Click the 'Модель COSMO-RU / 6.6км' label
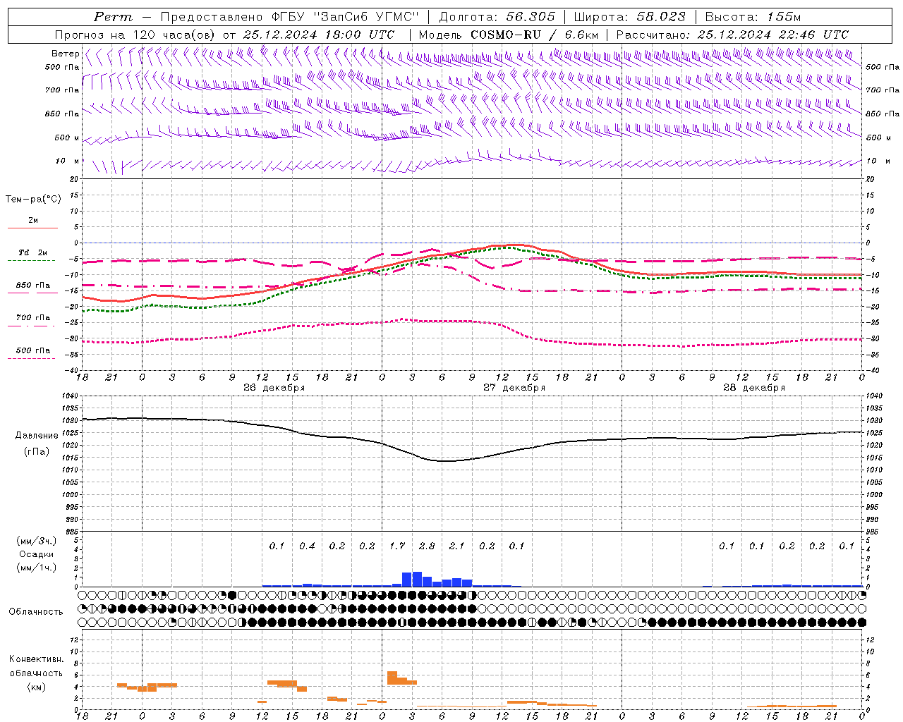The height and width of the screenshot is (722, 903). pyautogui.click(x=508, y=35)
